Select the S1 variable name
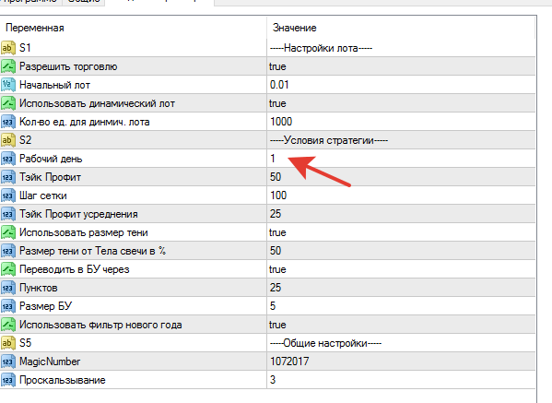Image resolution: width=552 pixels, height=403 pixels. coord(25,48)
